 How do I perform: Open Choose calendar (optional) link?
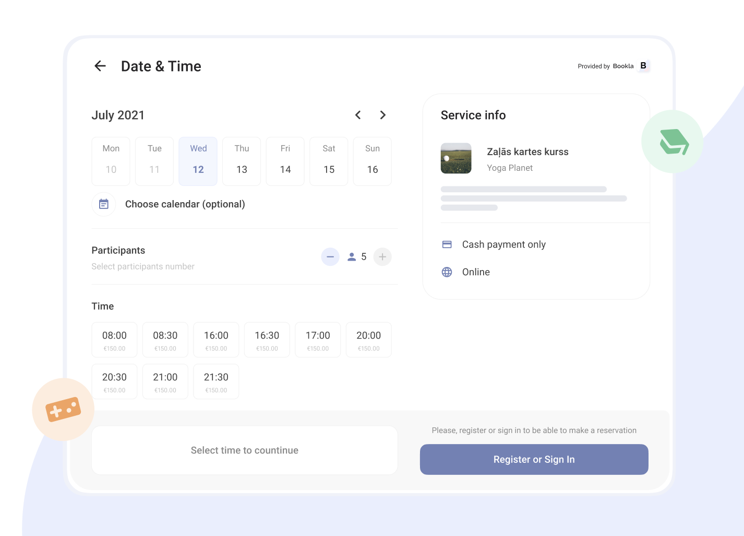tap(185, 204)
